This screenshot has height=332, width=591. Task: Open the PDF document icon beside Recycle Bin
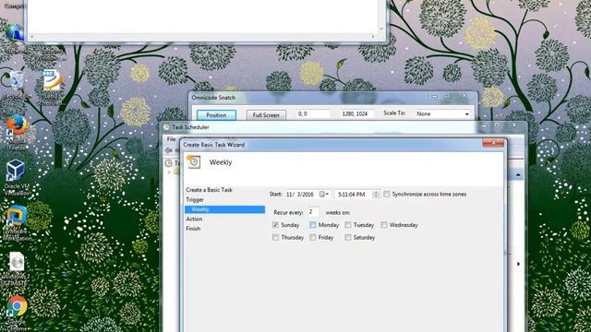(52, 80)
